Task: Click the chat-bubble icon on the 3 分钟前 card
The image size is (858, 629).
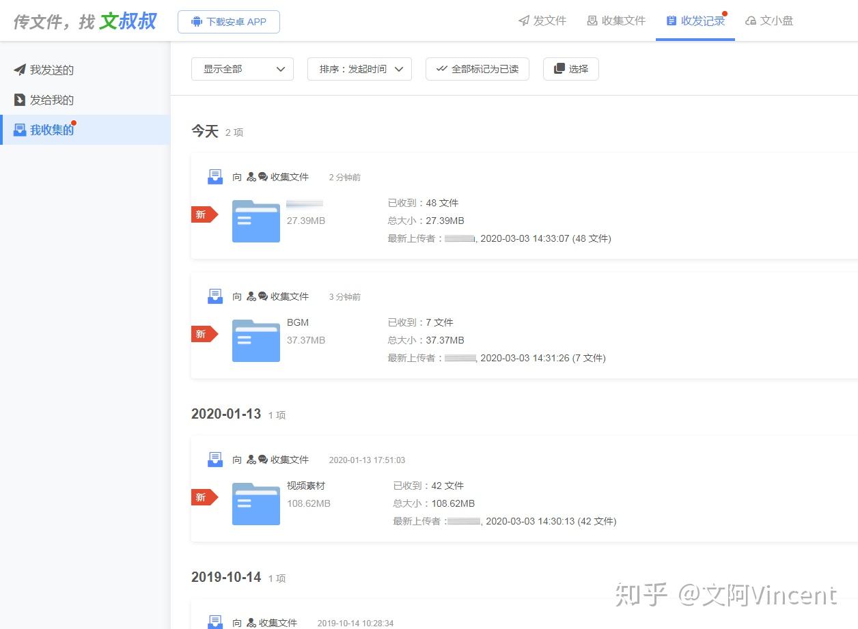Action: click(263, 296)
